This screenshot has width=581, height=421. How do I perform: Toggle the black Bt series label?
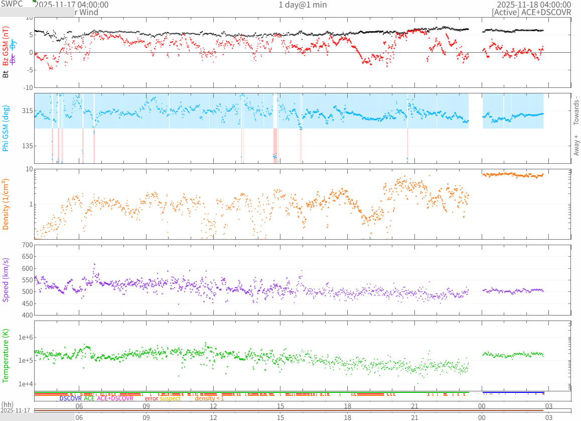pos(6,74)
